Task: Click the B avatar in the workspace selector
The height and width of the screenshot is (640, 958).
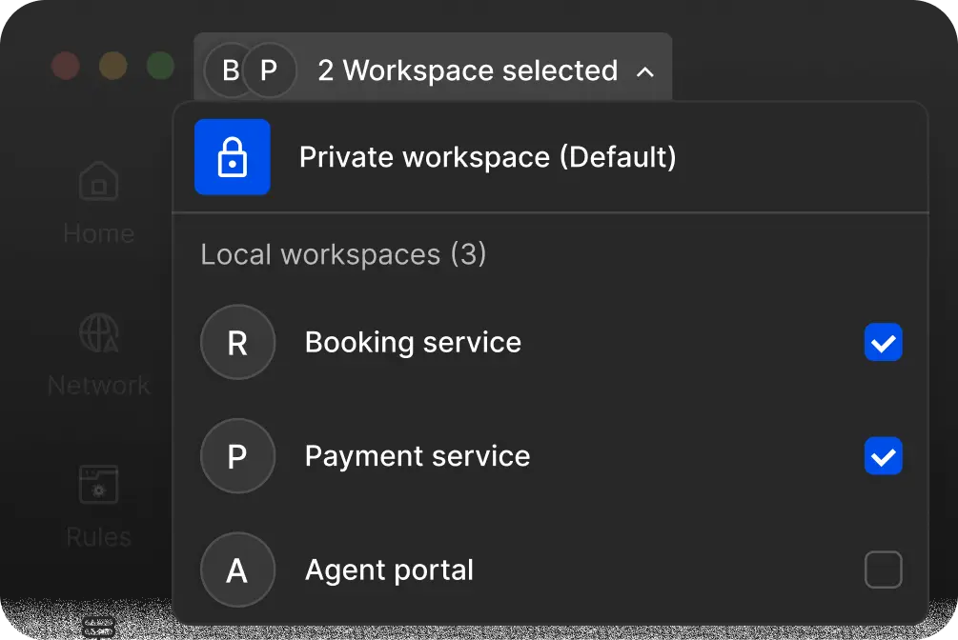Action: [x=229, y=70]
